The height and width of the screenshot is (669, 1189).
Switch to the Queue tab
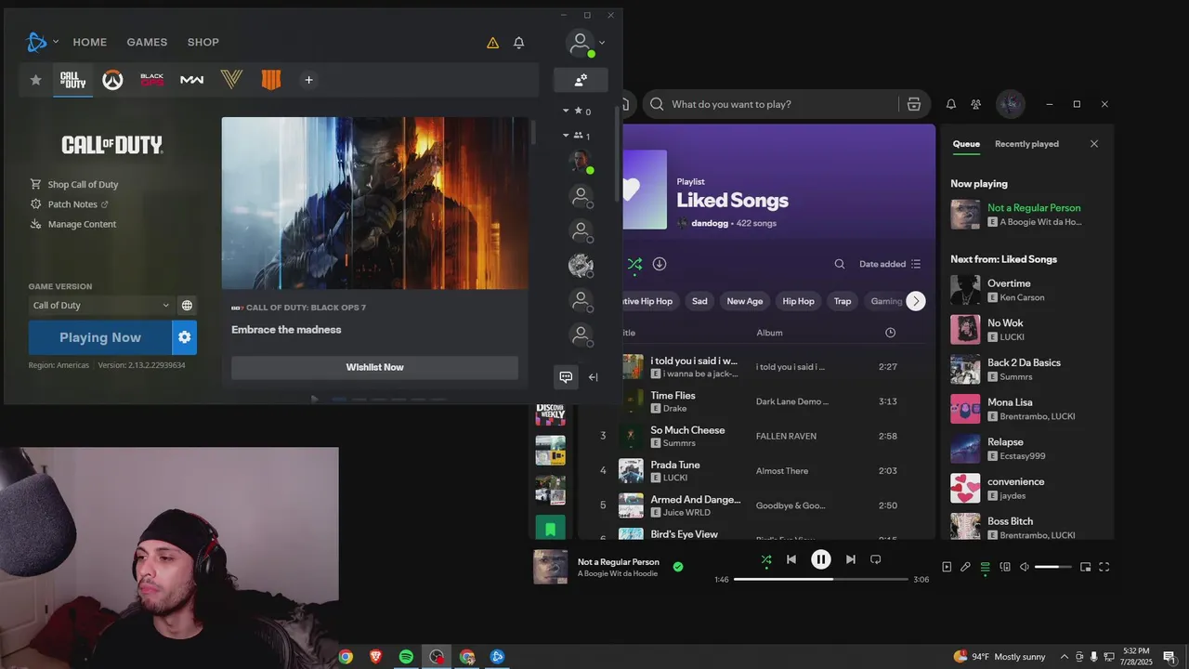966,144
